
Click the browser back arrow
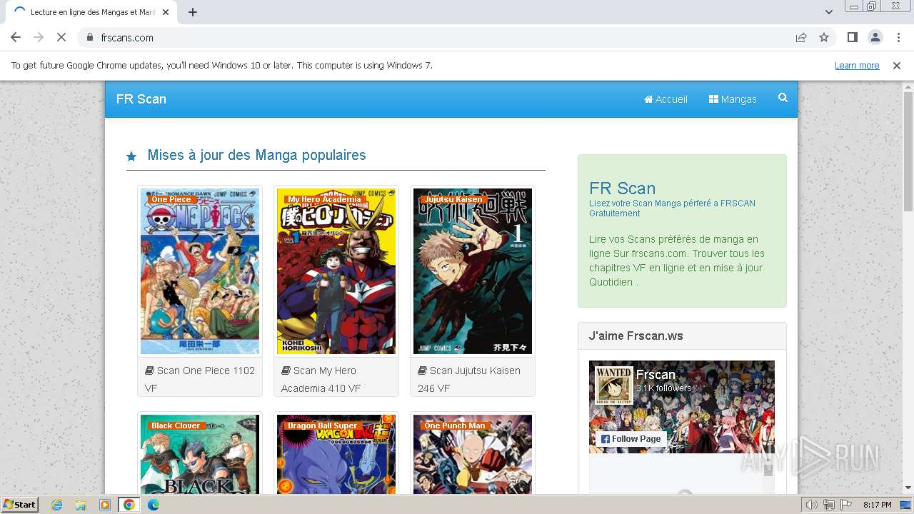point(16,37)
